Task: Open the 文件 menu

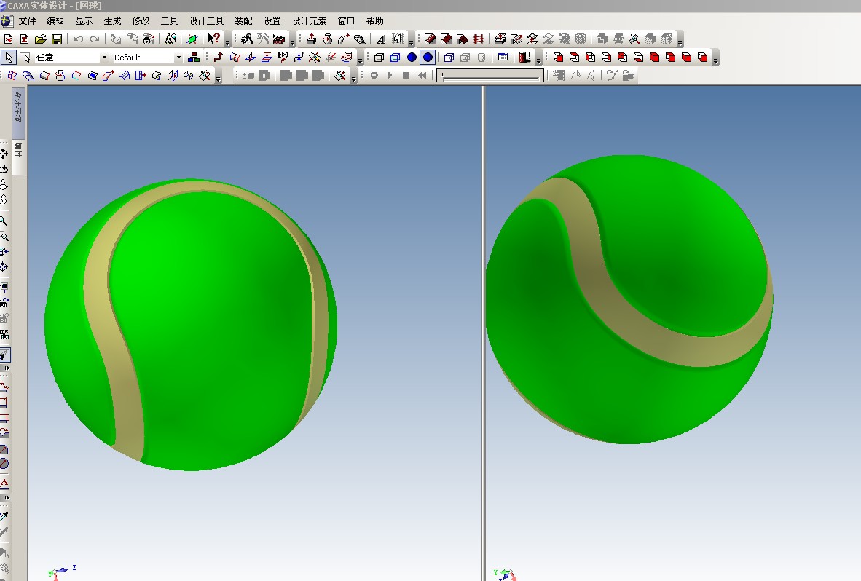Action: [27, 21]
